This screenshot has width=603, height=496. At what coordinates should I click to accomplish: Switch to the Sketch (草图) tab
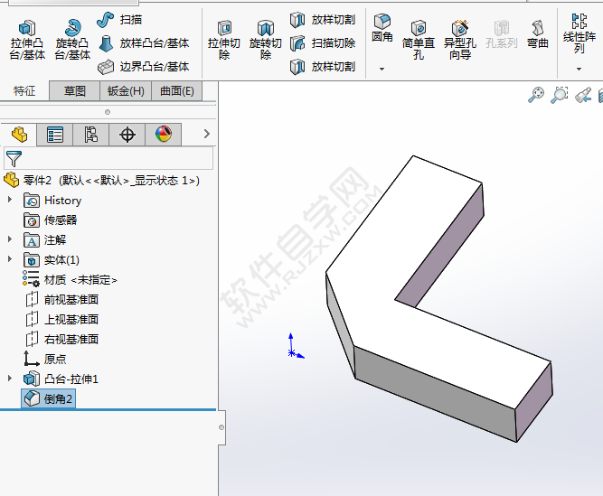pyautogui.click(x=75, y=91)
